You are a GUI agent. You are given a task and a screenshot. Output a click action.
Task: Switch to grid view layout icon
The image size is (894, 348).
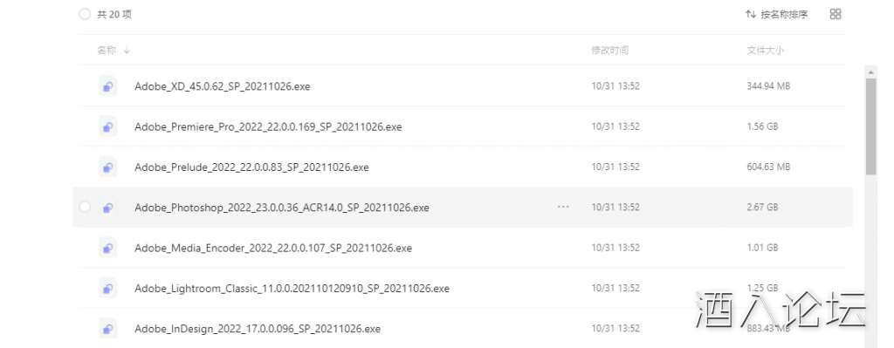[836, 14]
